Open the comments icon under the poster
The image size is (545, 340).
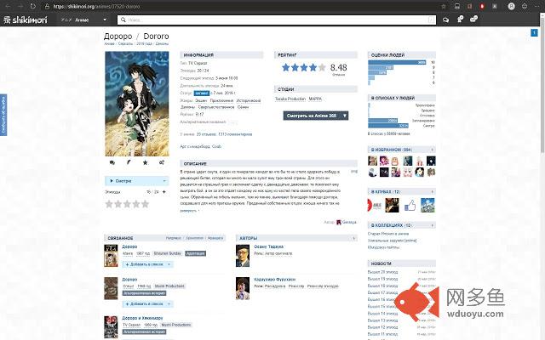pyautogui.click(x=112, y=161)
